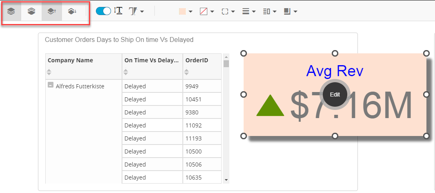Collapse the Alfreds Futterkiste row group
The image size is (435, 193).
point(51,85)
